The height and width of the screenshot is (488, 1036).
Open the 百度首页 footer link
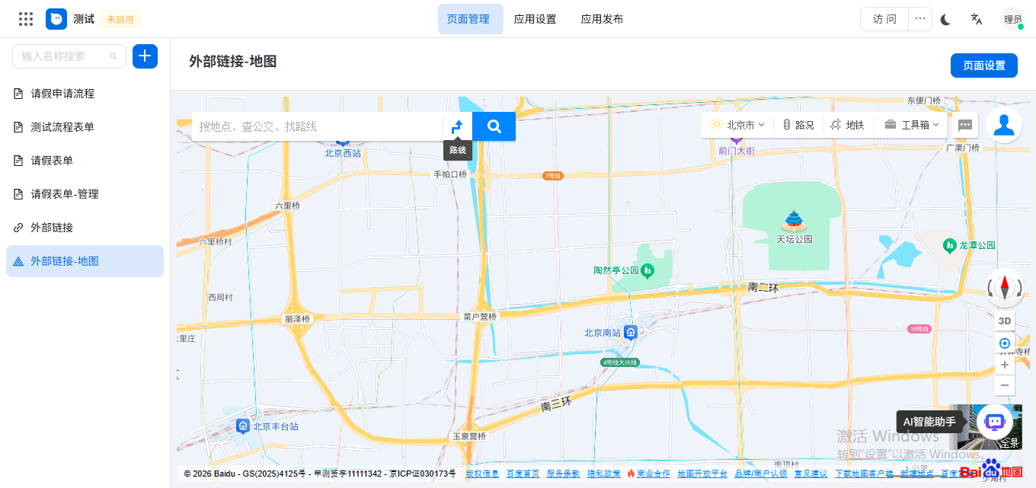click(x=523, y=474)
